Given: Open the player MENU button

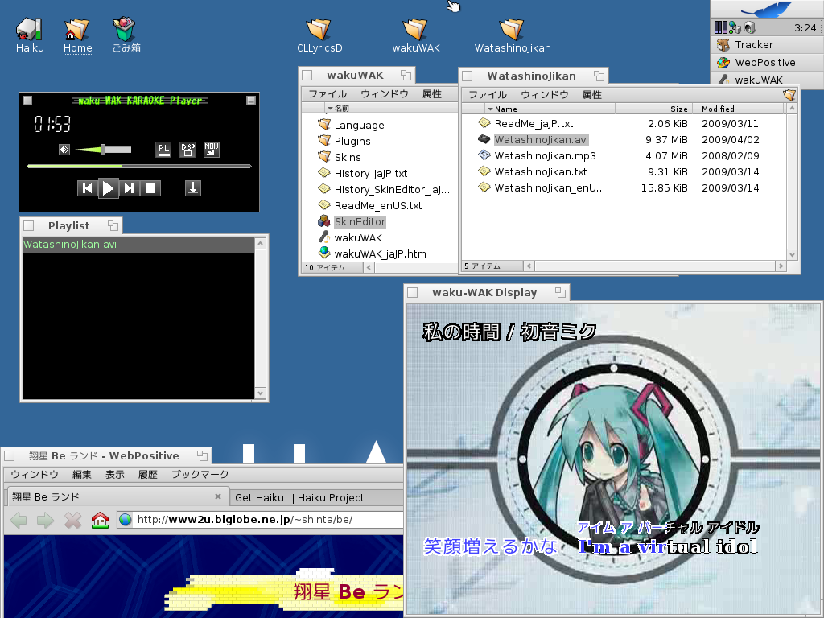Looking at the screenshot, I should coord(212,150).
